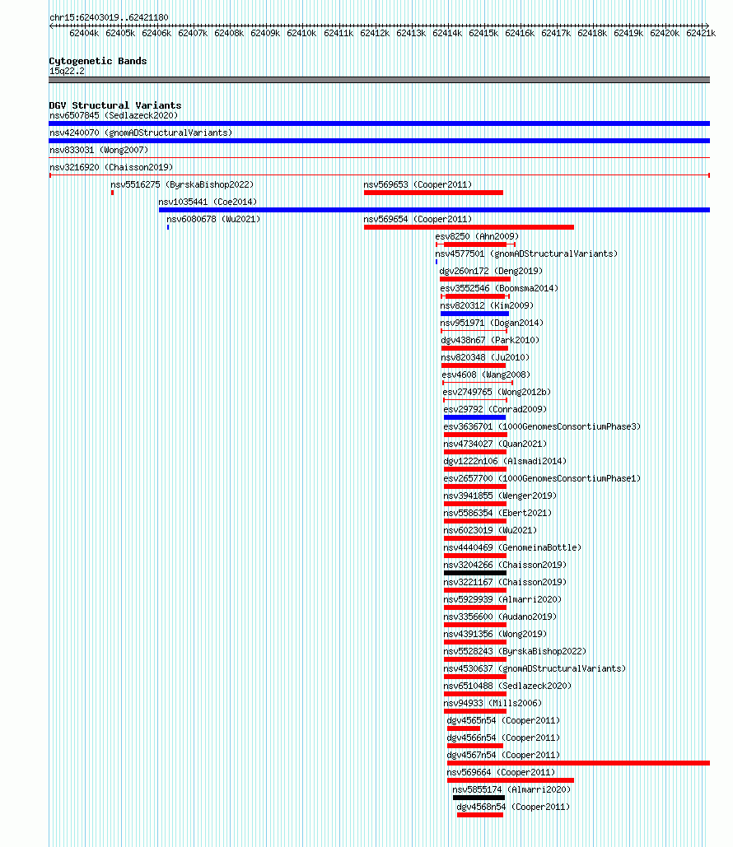
Task: Click nsv5929939 (Almarri2020) label
Action: 502,599
